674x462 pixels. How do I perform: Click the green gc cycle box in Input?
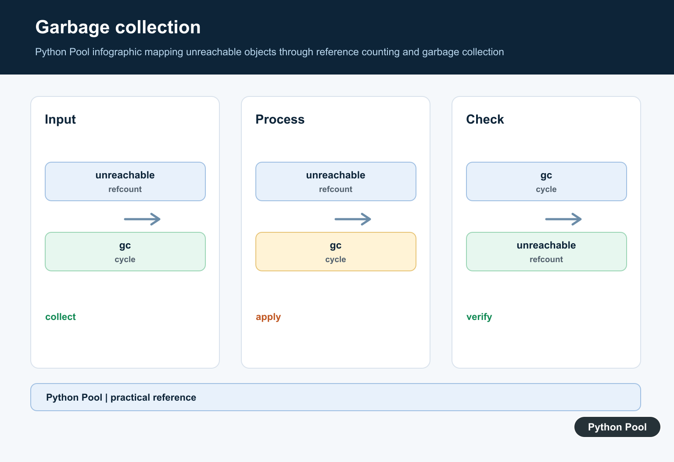pyautogui.click(x=125, y=252)
